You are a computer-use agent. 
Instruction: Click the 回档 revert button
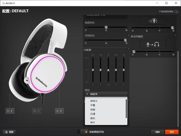click(158, 132)
